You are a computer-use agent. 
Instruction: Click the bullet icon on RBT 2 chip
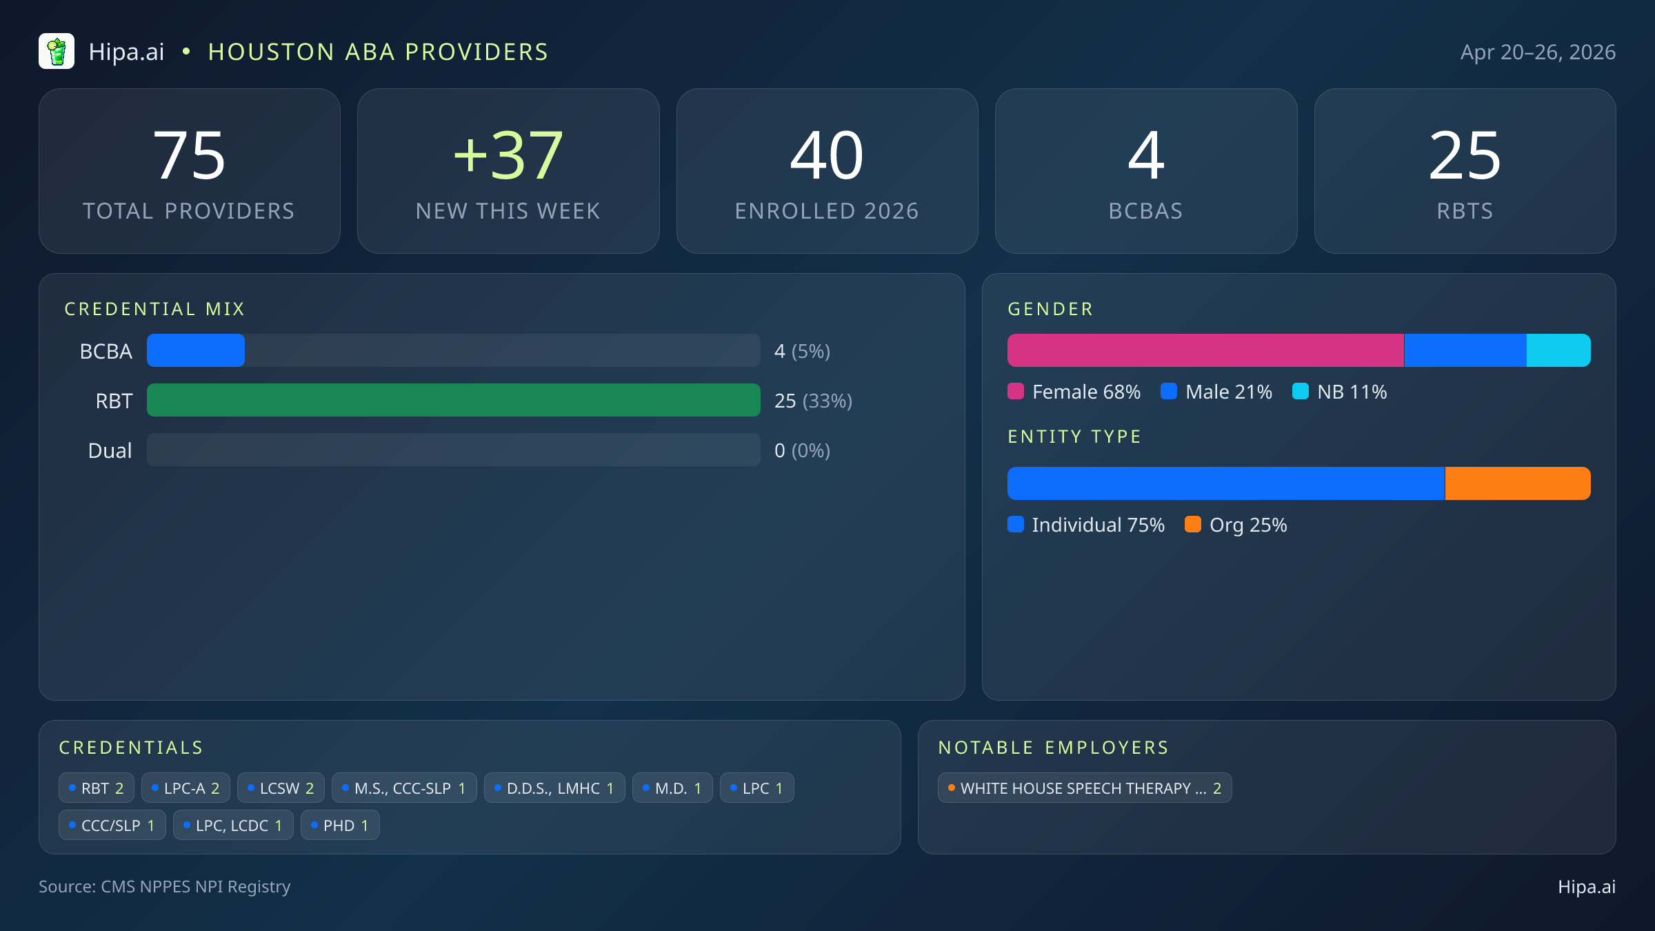point(72,787)
